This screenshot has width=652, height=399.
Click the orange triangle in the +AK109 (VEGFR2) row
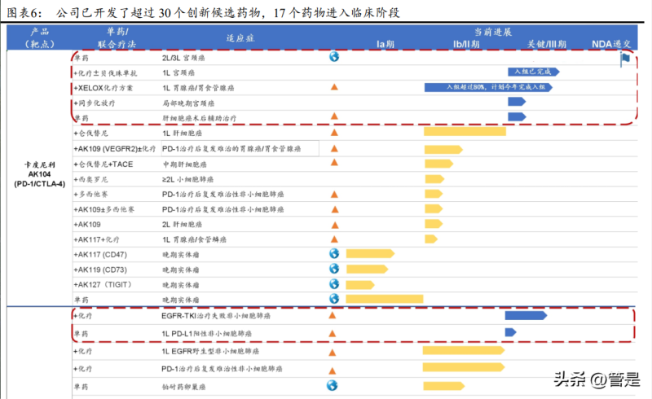pos(334,148)
